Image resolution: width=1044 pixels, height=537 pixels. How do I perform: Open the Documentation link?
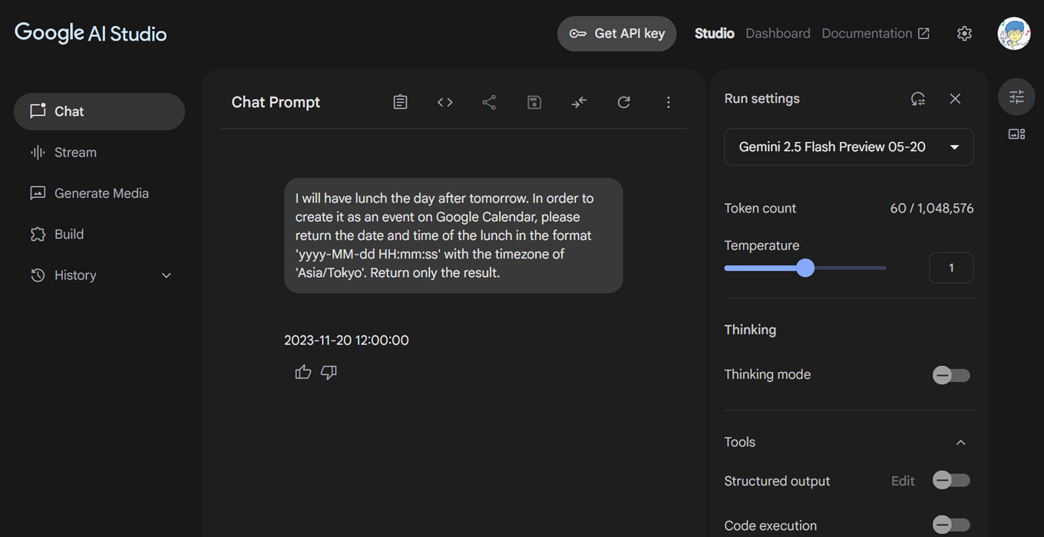(875, 34)
